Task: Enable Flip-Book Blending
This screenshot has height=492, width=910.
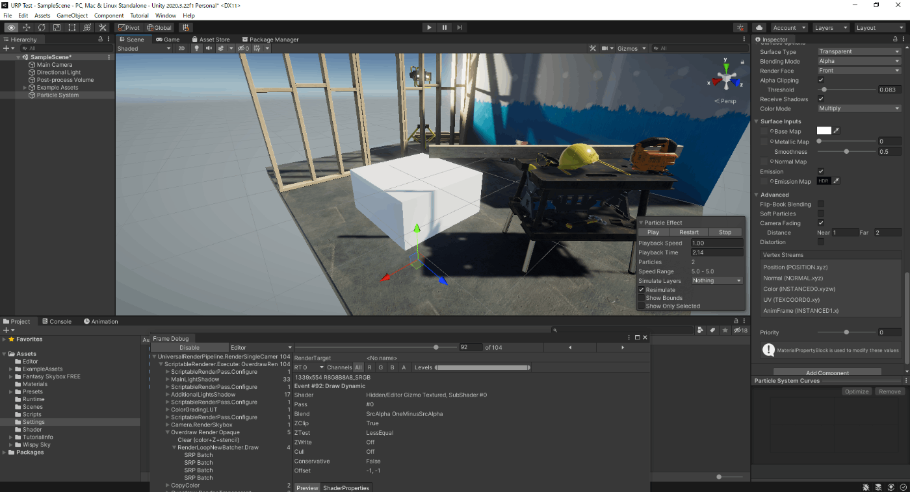Action: pyautogui.click(x=821, y=204)
